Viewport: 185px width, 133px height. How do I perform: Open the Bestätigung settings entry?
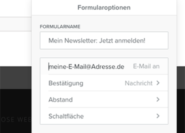click(104, 83)
